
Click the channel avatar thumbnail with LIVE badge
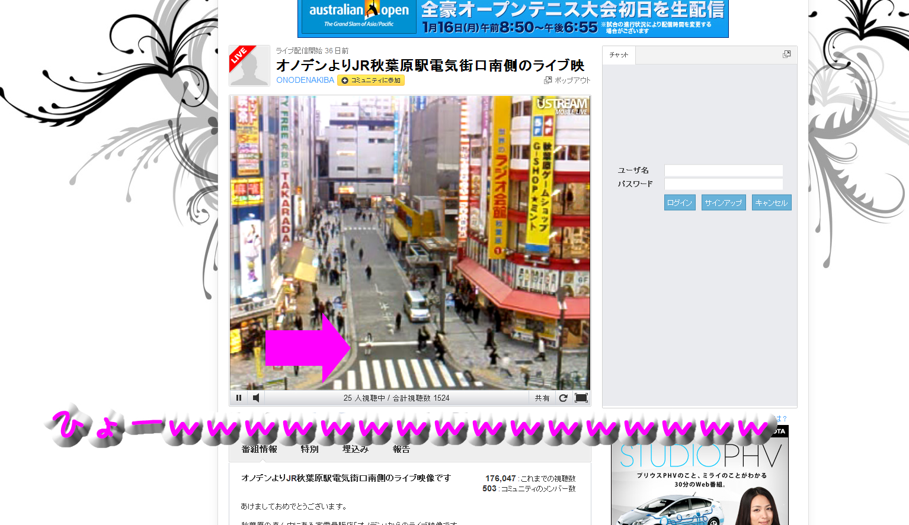coord(249,66)
